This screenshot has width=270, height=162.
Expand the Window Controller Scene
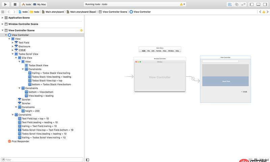click(x=2, y=24)
